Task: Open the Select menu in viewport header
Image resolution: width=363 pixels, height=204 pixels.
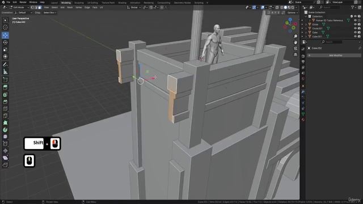Action: tap(54, 7)
